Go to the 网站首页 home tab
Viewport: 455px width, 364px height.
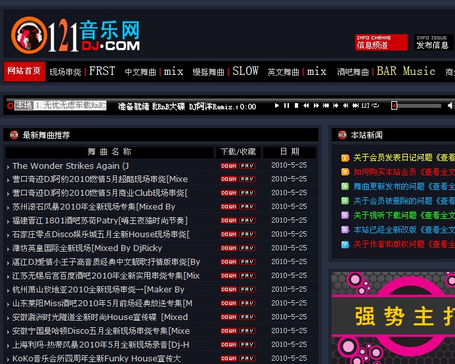tap(24, 71)
